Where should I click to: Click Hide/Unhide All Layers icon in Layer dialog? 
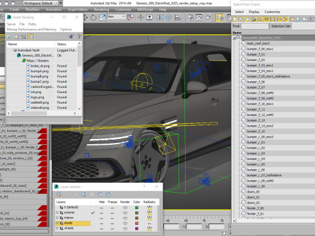(x=100, y=194)
